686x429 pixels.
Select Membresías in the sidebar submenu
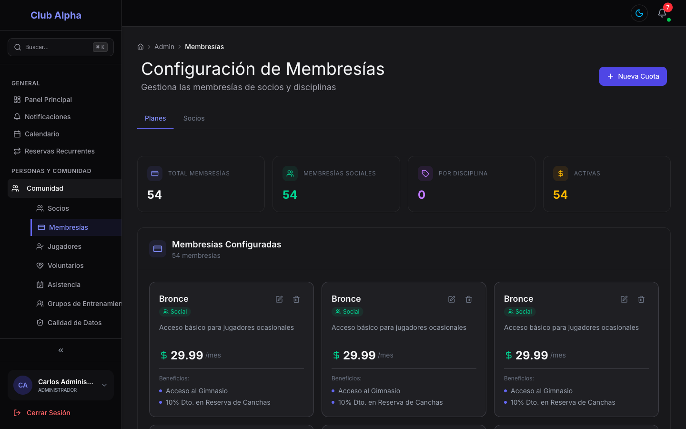point(76,227)
